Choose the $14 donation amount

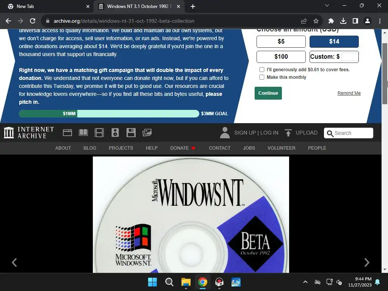click(x=334, y=42)
